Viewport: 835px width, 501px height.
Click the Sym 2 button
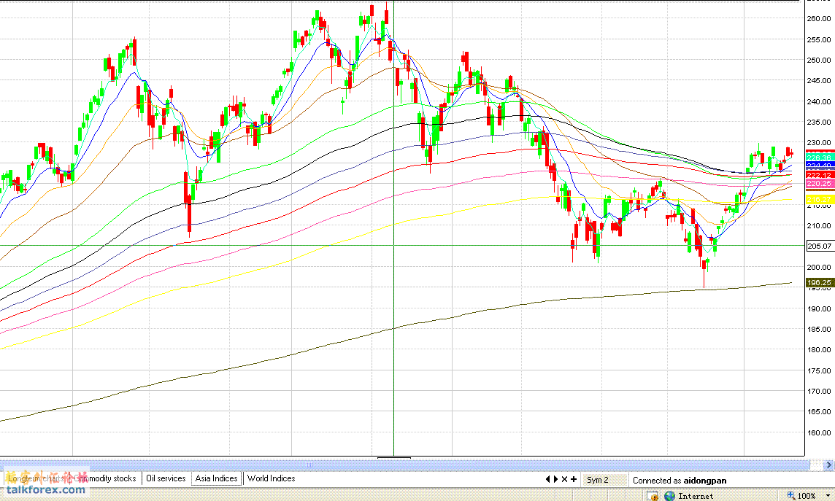(607, 480)
